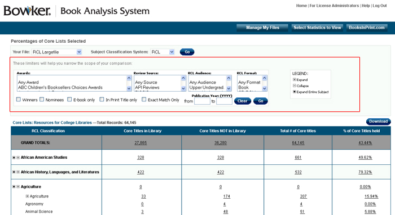Open the Help link

[366, 6]
